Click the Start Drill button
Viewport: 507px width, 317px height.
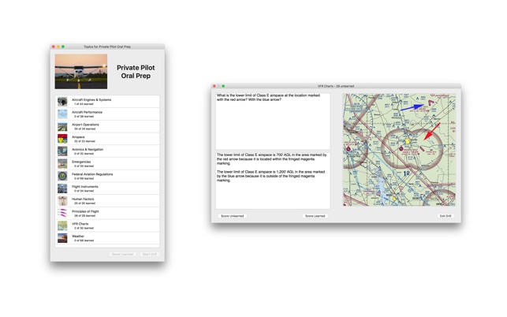click(149, 254)
